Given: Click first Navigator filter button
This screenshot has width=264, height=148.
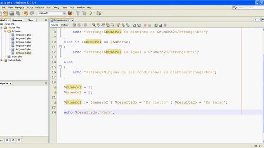Looking at the screenshot, I should [7, 140].
